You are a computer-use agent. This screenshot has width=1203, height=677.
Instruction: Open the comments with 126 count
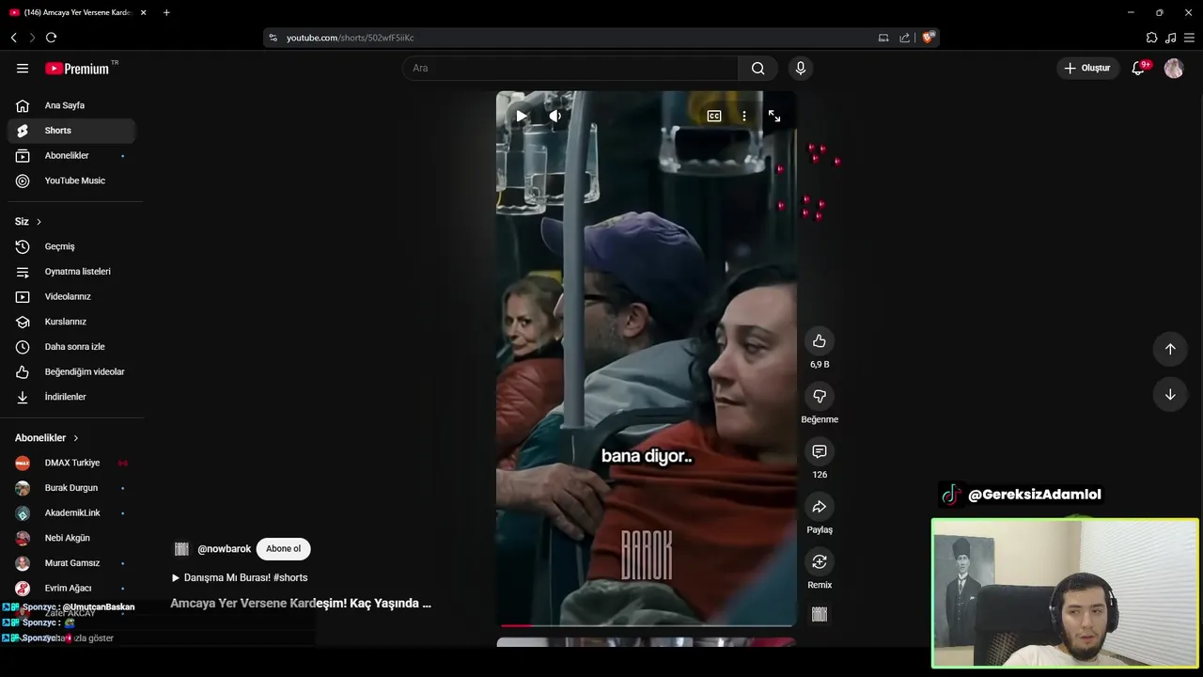click(x=820, y=451)
